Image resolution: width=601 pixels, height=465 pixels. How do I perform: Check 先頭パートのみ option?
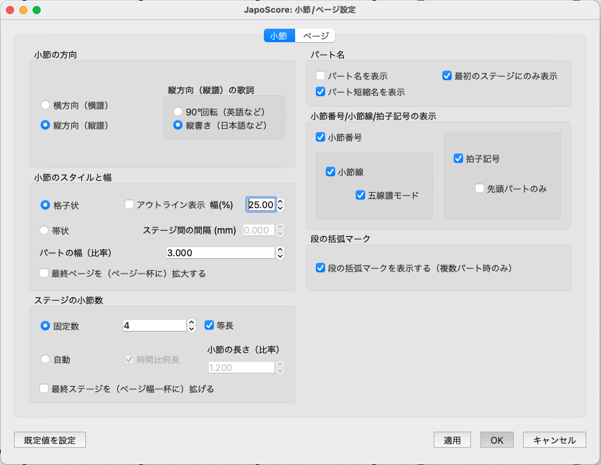(480, 189)
